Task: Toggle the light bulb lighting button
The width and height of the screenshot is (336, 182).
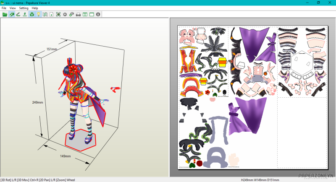Action: point(38,14)
